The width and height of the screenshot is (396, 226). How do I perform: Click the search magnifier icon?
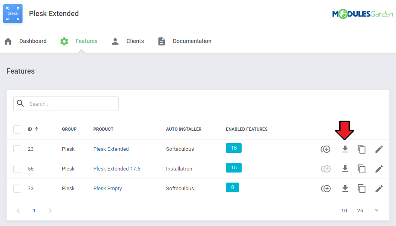click(21, 103)
